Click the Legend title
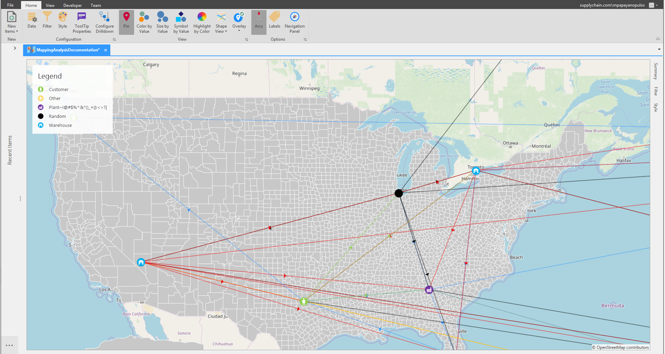Image resolution: width=665 pixels, height=354 pixels. point(50,76)
